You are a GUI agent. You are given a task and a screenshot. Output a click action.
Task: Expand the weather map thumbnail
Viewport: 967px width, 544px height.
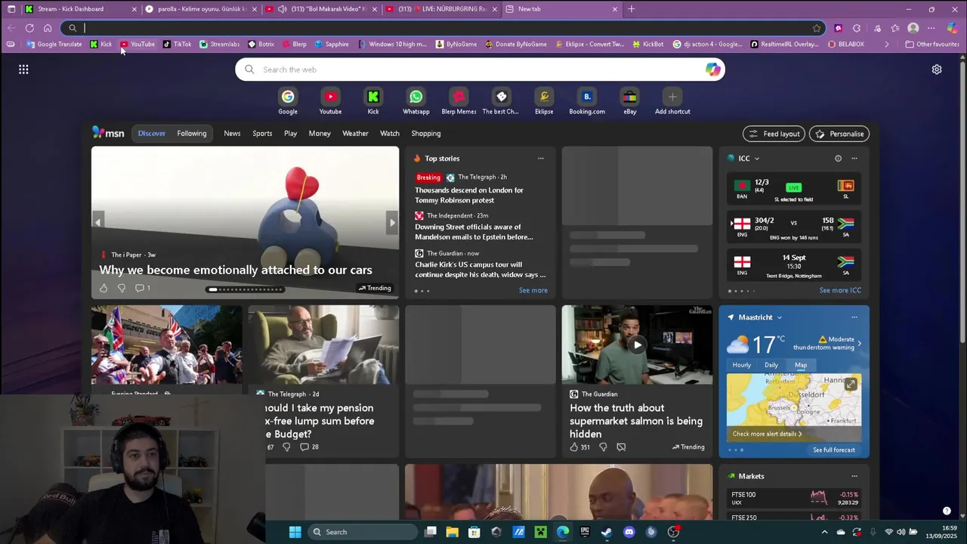(851, 384)
